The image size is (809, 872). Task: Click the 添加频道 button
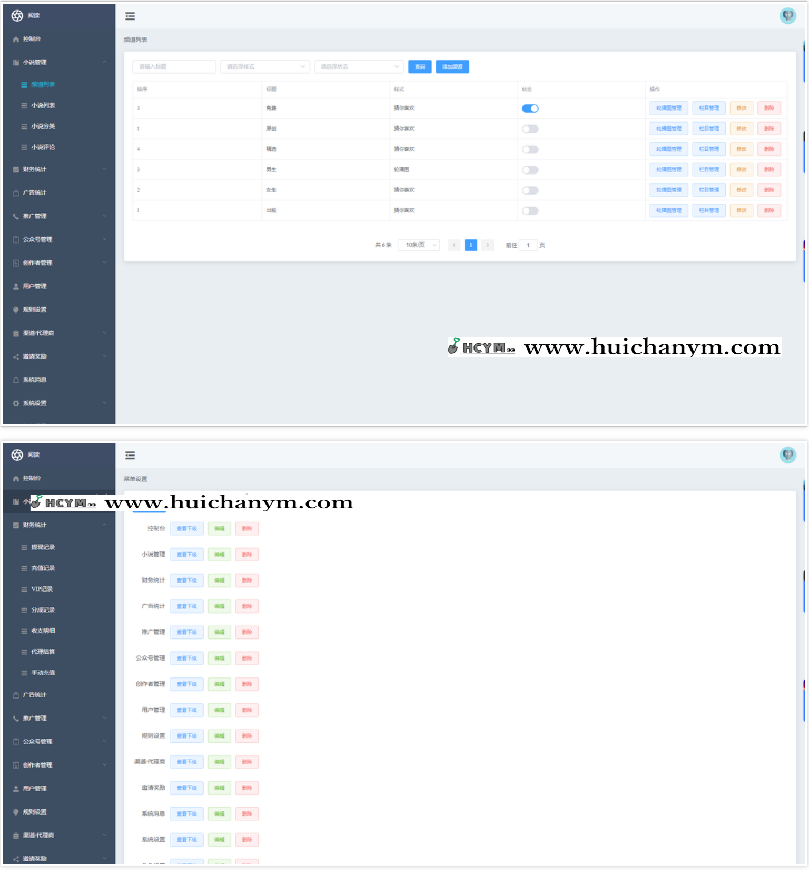452,67
